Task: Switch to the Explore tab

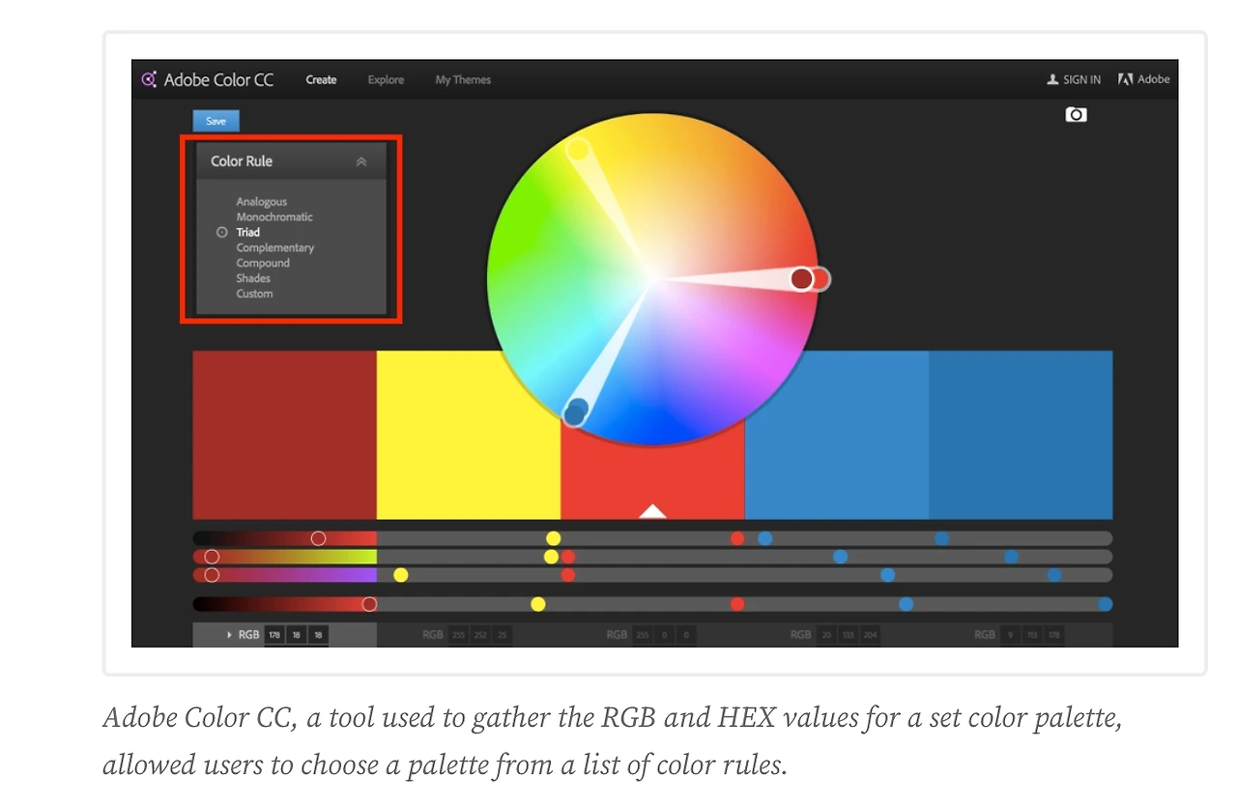Action: point(386,79)
